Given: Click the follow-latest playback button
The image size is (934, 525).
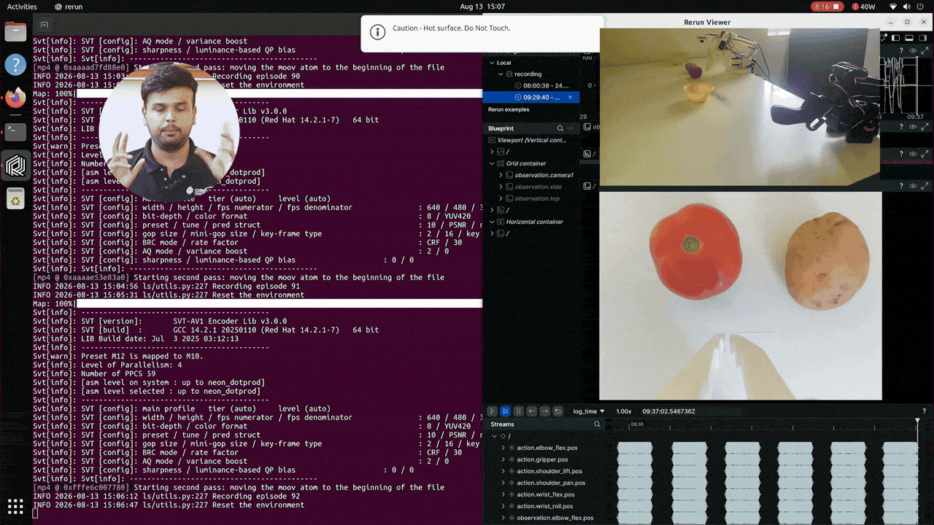Looking at the screenshot, I should (506, 411).
